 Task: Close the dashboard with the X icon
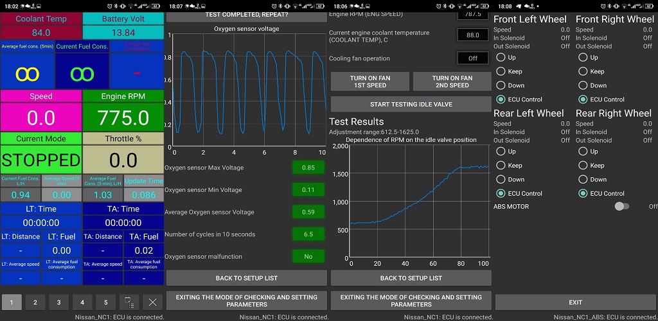click(x=152, y=302)
